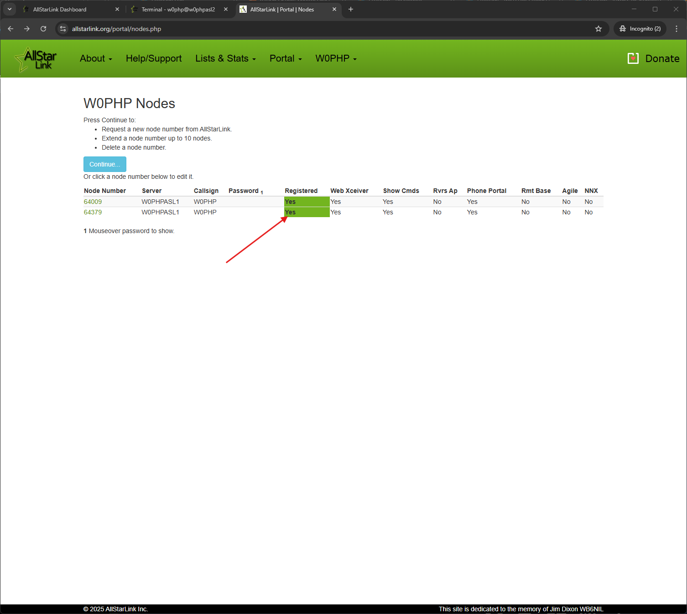687x614 pixels.
Task: Click the AllStarLink logo in header
Action: [x=36, y=59]
